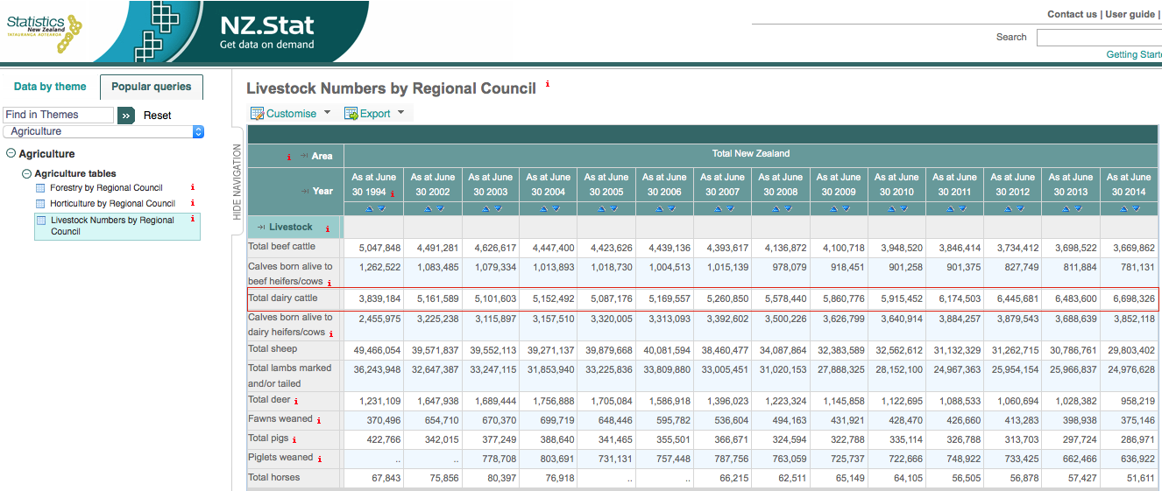This screenshot has width=1162, height=491.
Task: Collapse the Agriculture tables node
Action: tap(27, 173)
